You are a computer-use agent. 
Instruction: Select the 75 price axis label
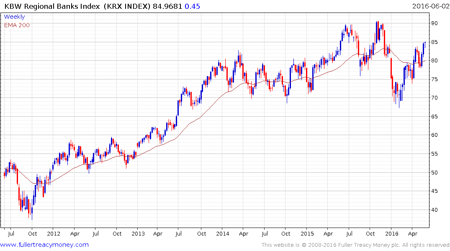pos(434,79)
